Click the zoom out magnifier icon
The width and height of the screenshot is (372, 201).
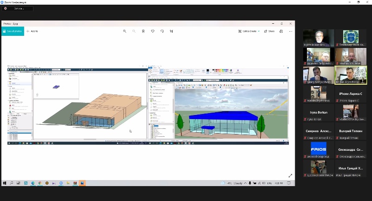pyautogui.click(x=134, y=31)
